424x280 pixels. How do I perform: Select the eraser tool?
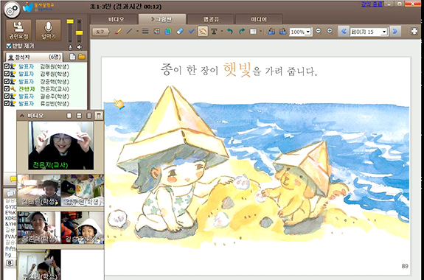point(180,32)
